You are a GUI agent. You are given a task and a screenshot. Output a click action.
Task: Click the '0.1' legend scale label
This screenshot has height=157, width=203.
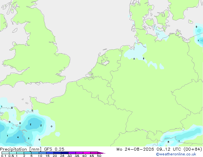pos(4,156)
